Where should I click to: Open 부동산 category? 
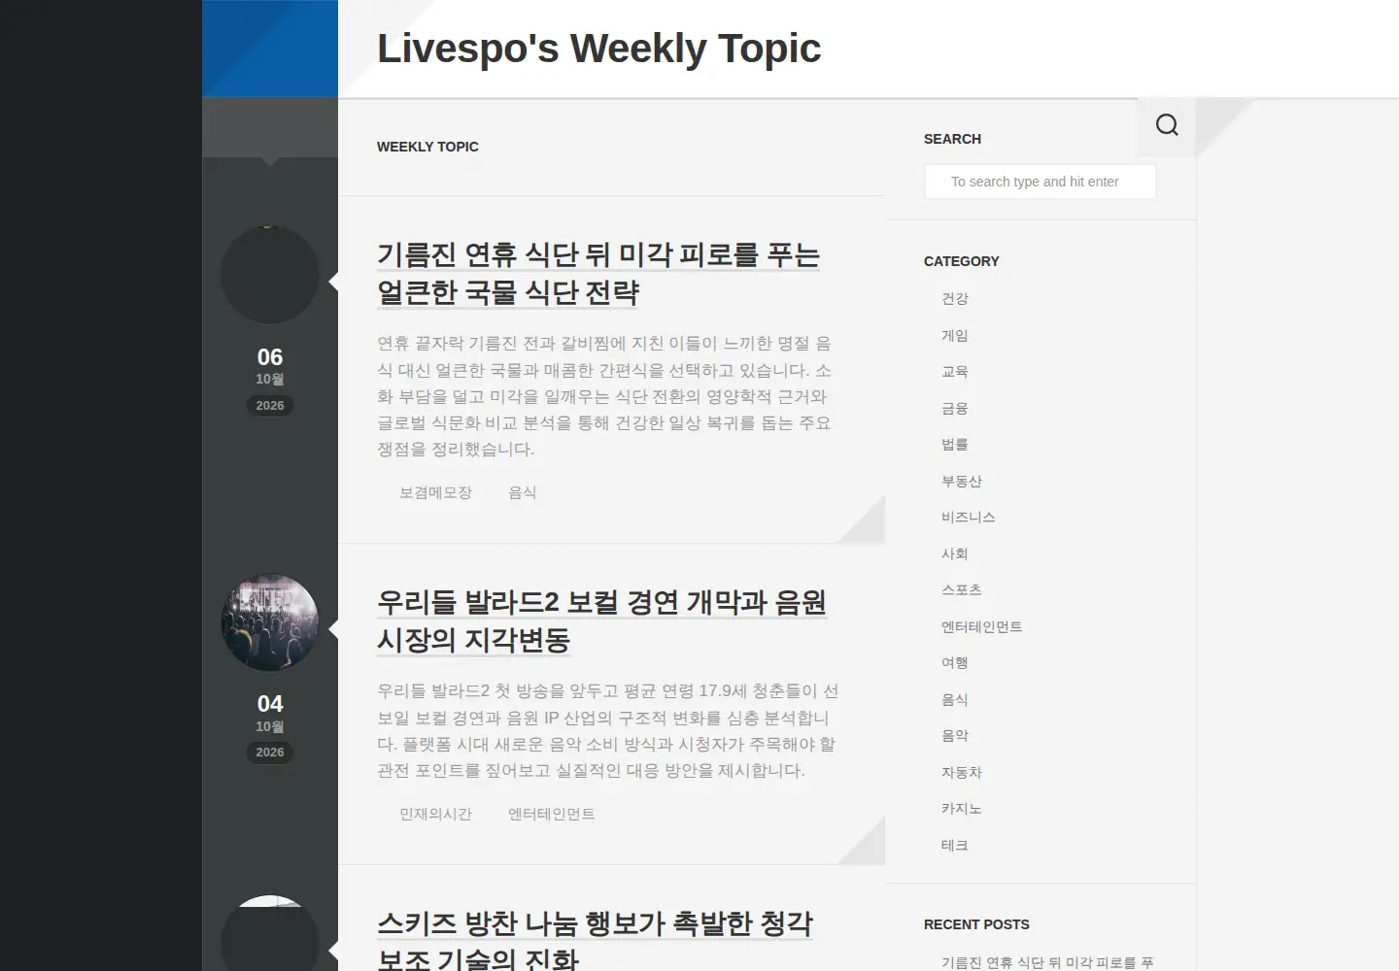point(962,481)
